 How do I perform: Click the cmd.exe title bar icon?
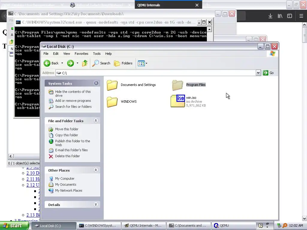click(18, 22)
